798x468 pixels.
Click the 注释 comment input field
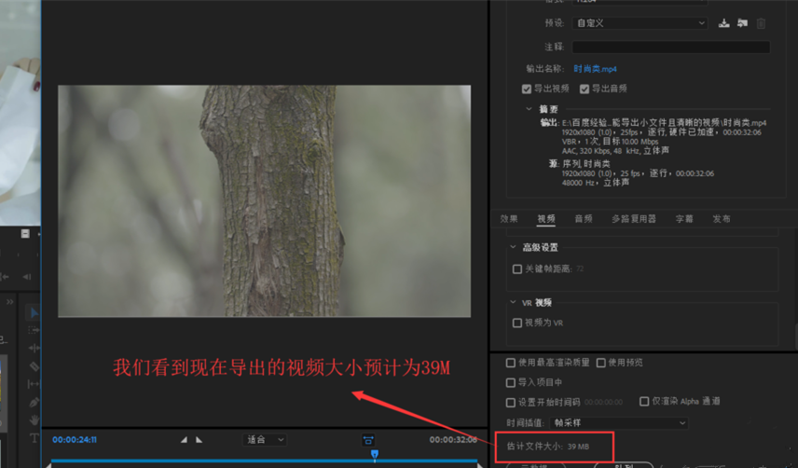coord(670,47)
